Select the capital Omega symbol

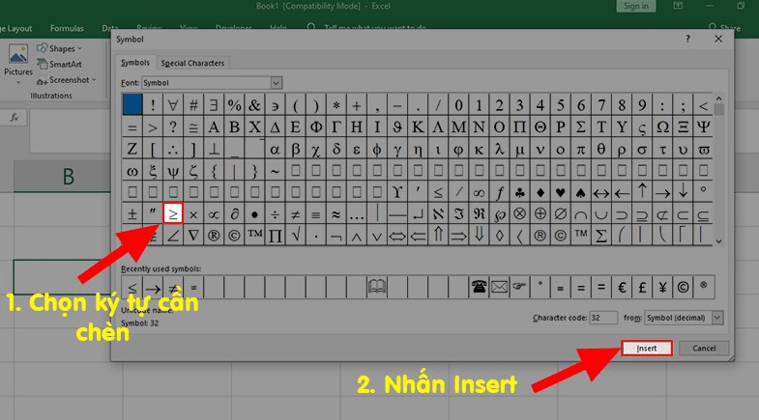(x=662, y=127)
